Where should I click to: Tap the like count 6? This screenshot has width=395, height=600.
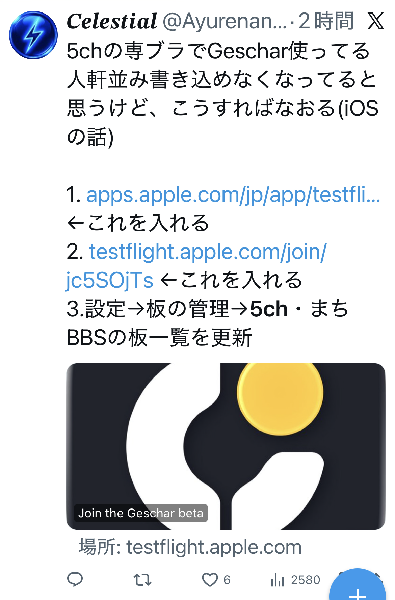tap(227, 580)
